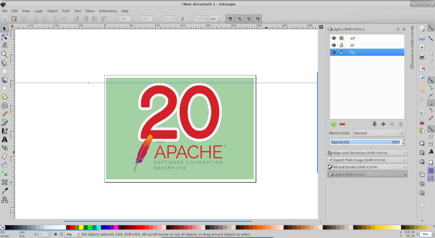Viewport: 435px width, 238px height.
Task: Select the Tweak tool
Action: 5,45
